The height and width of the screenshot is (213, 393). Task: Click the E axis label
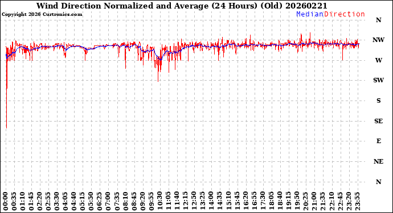pyautogui.click(x=378, y=141)
